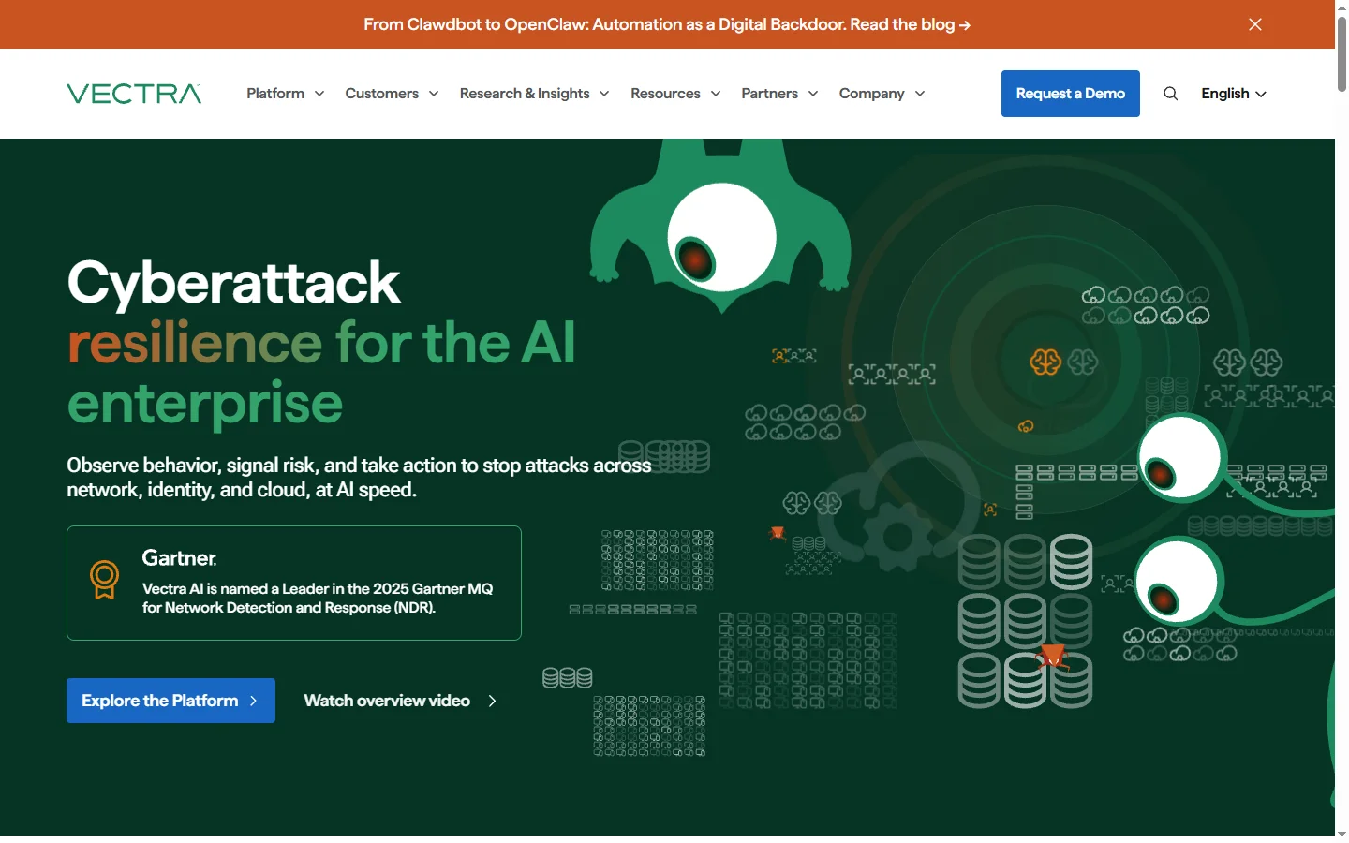Image resolution: width=1349 pixels, height=843 pixels.
Task: Change language from English selector
Action: [x=1233, y=94]
